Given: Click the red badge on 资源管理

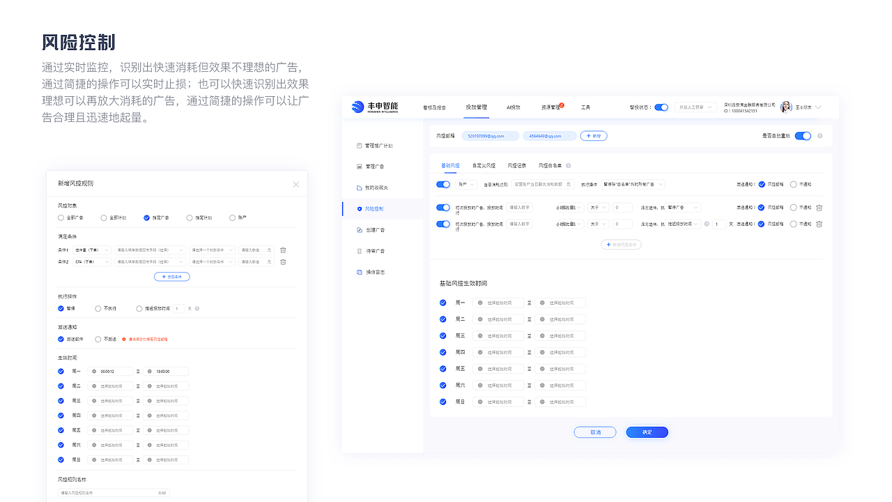Looking at the screenshot, I should 561,105.
